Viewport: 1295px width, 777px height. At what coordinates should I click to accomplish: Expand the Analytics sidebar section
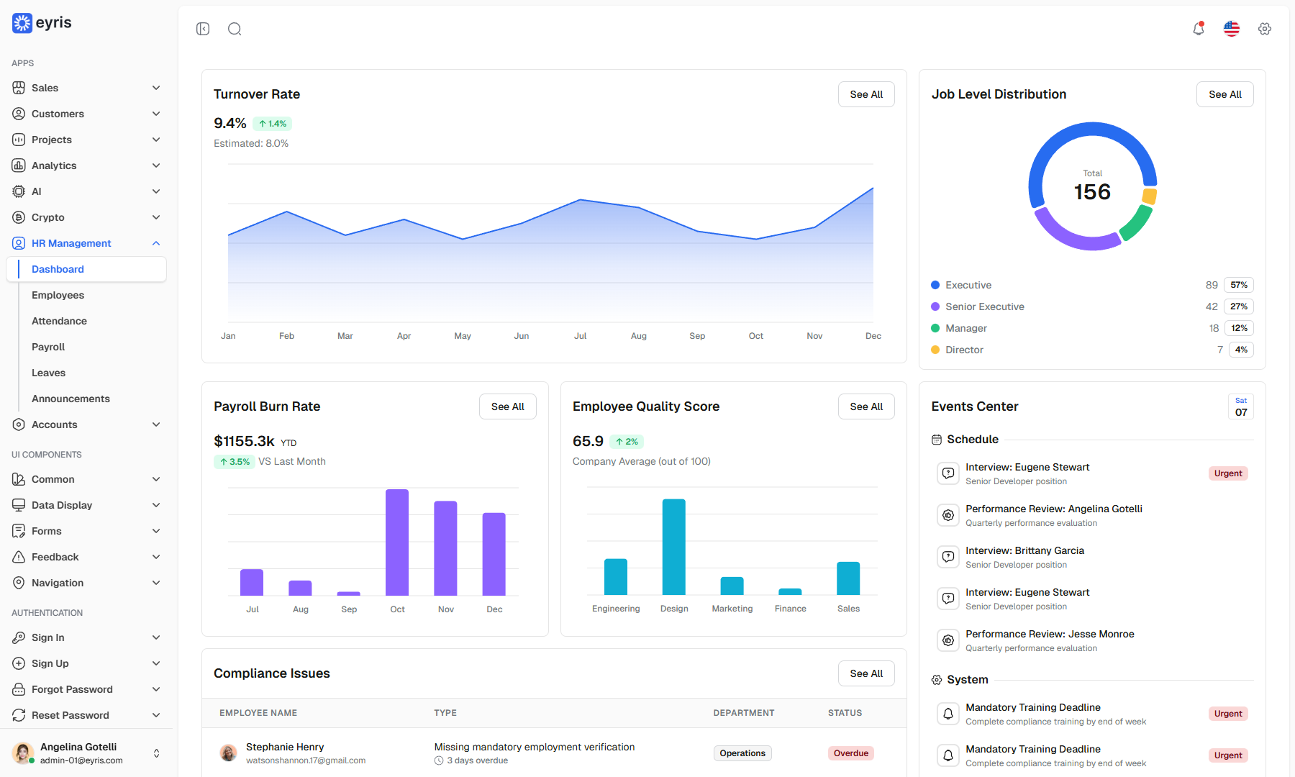[86, 165]
